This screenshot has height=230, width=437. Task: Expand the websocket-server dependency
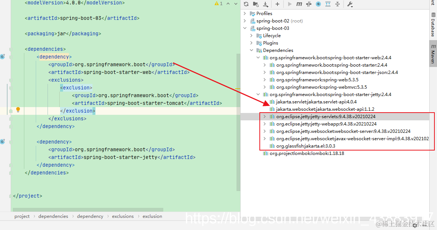pos(265,131)
